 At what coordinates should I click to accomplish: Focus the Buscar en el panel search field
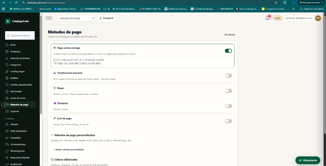click(20, 35)
